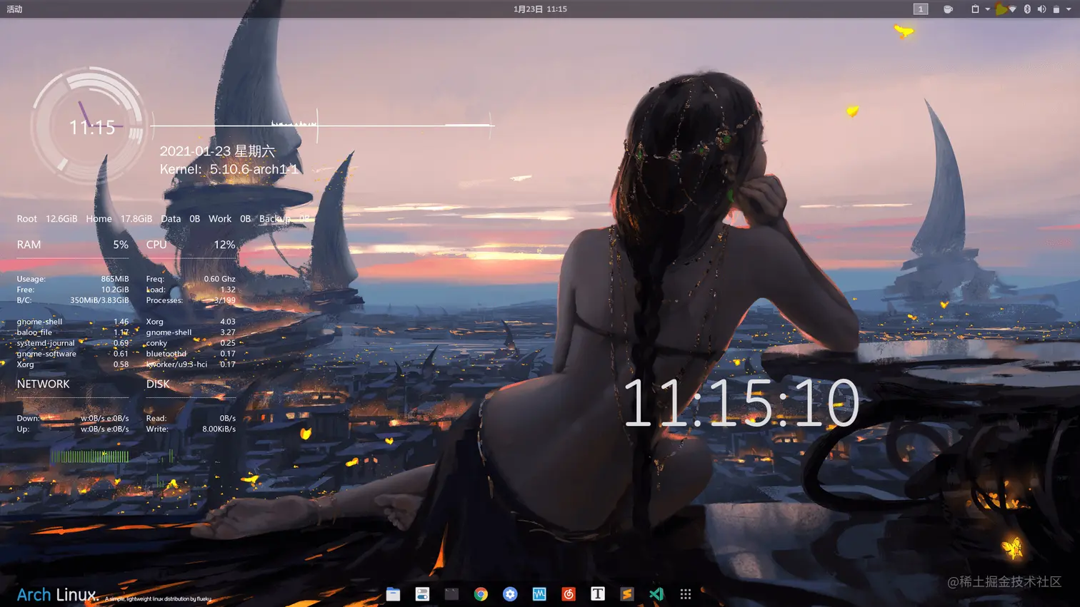Image resolution: width=1080 pixels, height=607 pixels.
Task: Click the Root 12.6GiB disk entry
Action: [47, 219]
